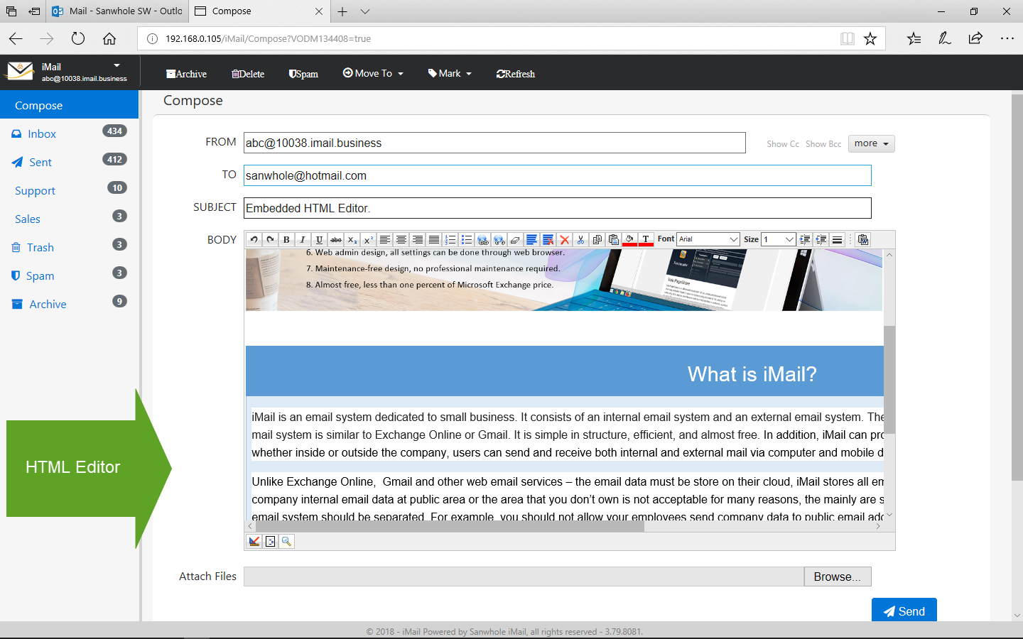Open the more options dropdown
The height and width of the screenshot is (639, 1023).
click(x=871, y=143)
